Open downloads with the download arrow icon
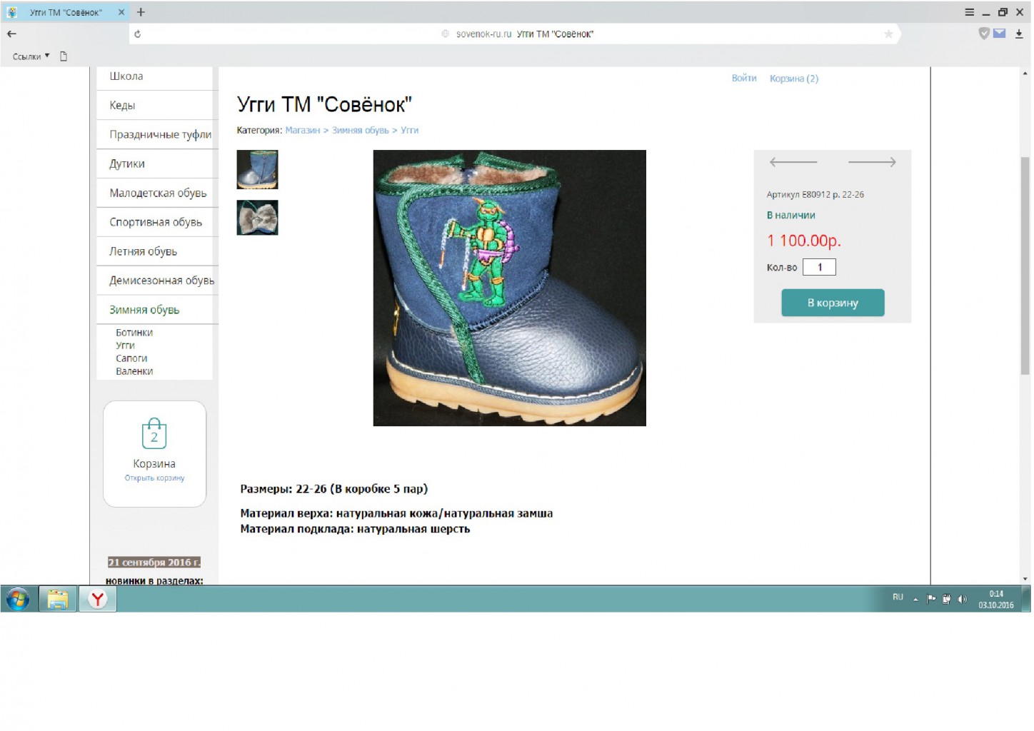Viewport: 1034px width, 731px height. tap(1019, 34)
